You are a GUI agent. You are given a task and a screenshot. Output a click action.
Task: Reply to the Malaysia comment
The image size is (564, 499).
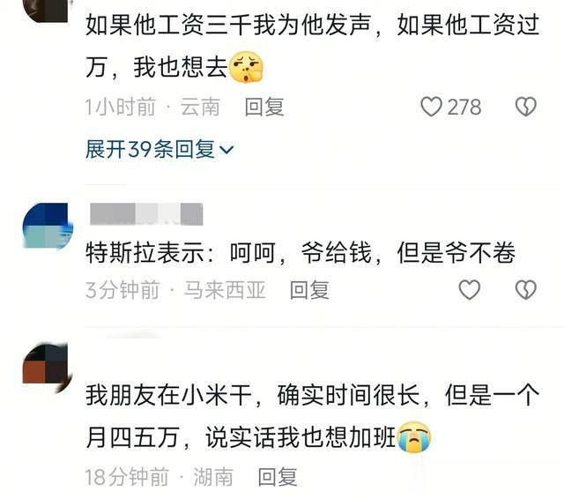pyautogui.click(x=309, y=290)
